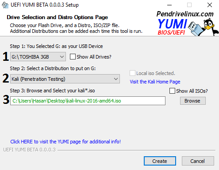
Task: Click the 'Step 2: Select a Distribution' label
Action: 53,68
